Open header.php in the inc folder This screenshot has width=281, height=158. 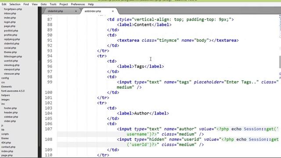pyautogui.click(x=11, y=112)
